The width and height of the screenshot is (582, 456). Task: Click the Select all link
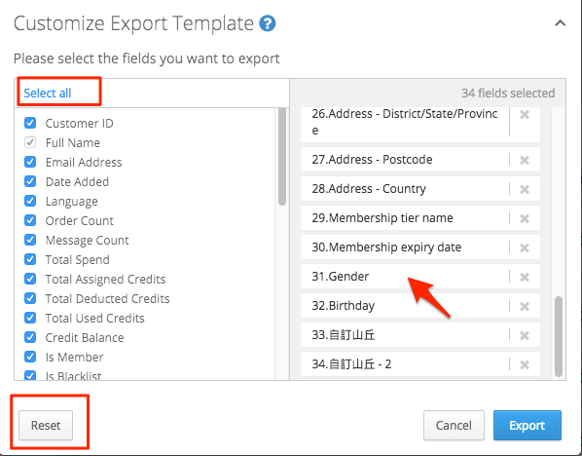(x=47, y=93)
